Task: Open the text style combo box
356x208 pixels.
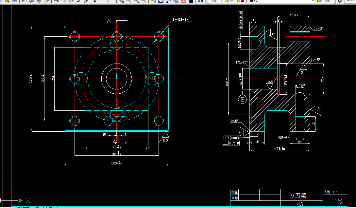Action: pos(350,1)
